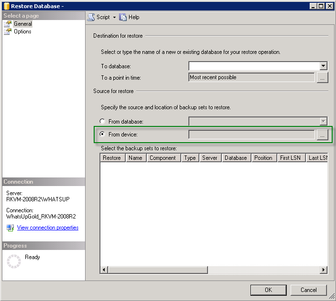Browse for point in time ellipsis button
This screenshot has width=336, height=301.
(x=322, y=77)
